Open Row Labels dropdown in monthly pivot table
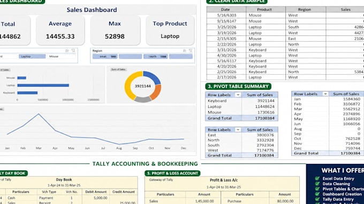Image resolution: width=364 pixels, height=204 pixels. point(325,94)
